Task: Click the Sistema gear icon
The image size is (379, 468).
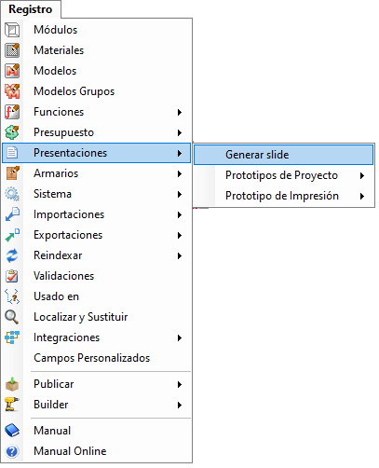Action: 12,194
